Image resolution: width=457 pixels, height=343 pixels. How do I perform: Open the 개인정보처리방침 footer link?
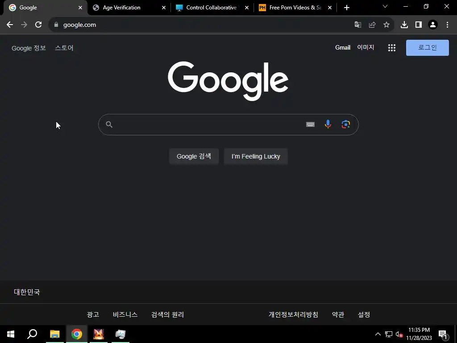pyautogui.click(x=293, y=315)
